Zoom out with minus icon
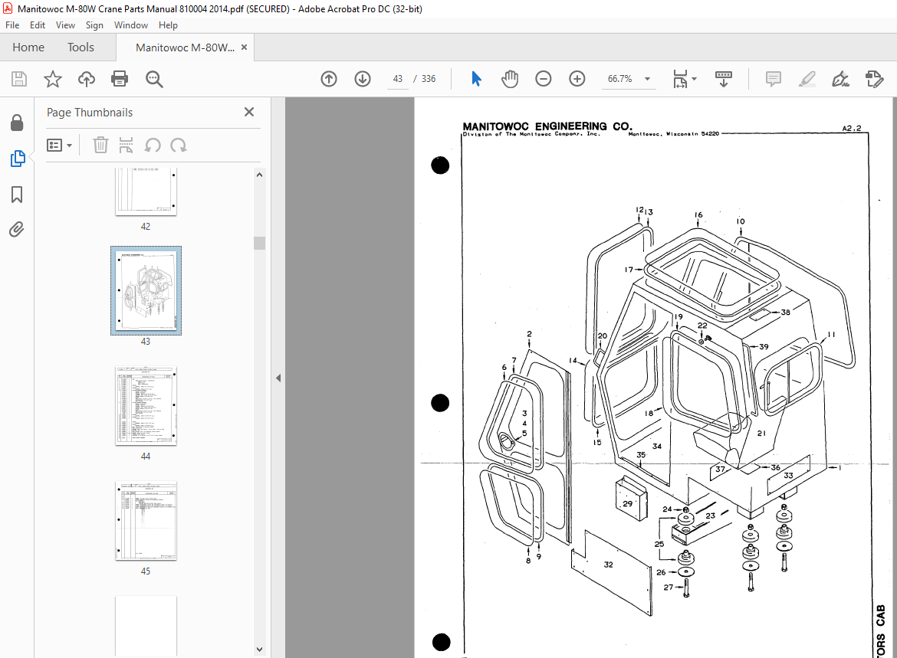897x658 pixels. (x=544, y=79)
